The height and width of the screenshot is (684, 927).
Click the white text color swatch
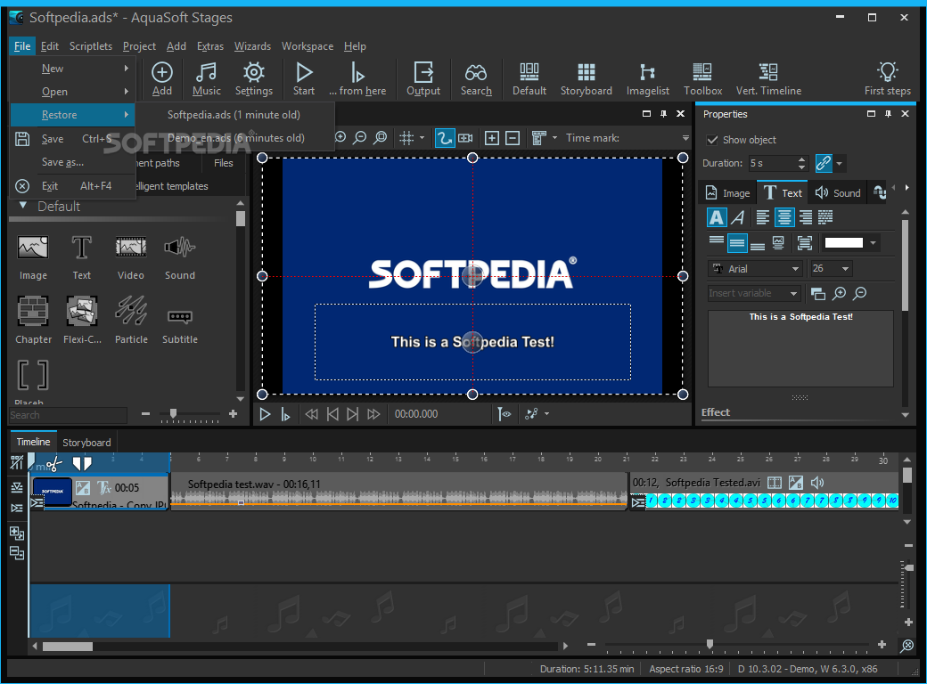pos(843,243)
